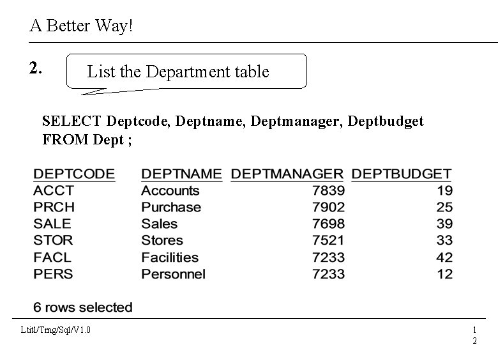The height and width of the screenshot is (345, 498).
Task: Click the 'List the Department table' callout
Action: (178, 72)
